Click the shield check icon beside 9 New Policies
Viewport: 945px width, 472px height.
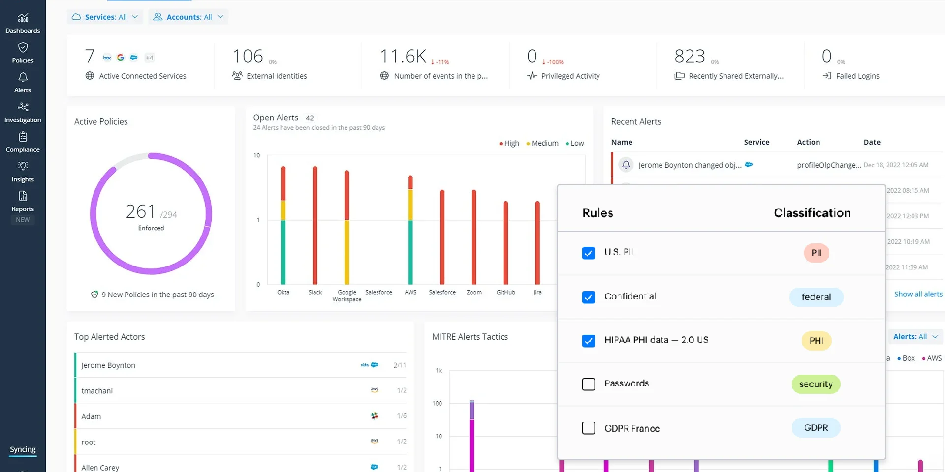click(94, 295)
